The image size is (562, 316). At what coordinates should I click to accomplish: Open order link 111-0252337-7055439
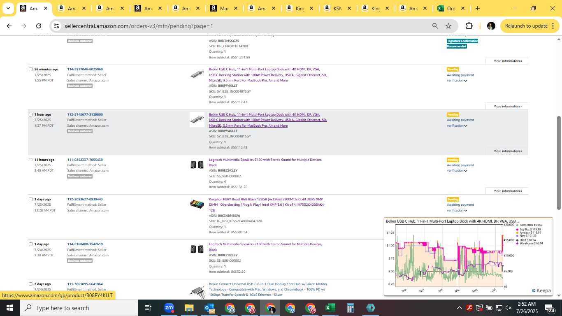point(85,160)
